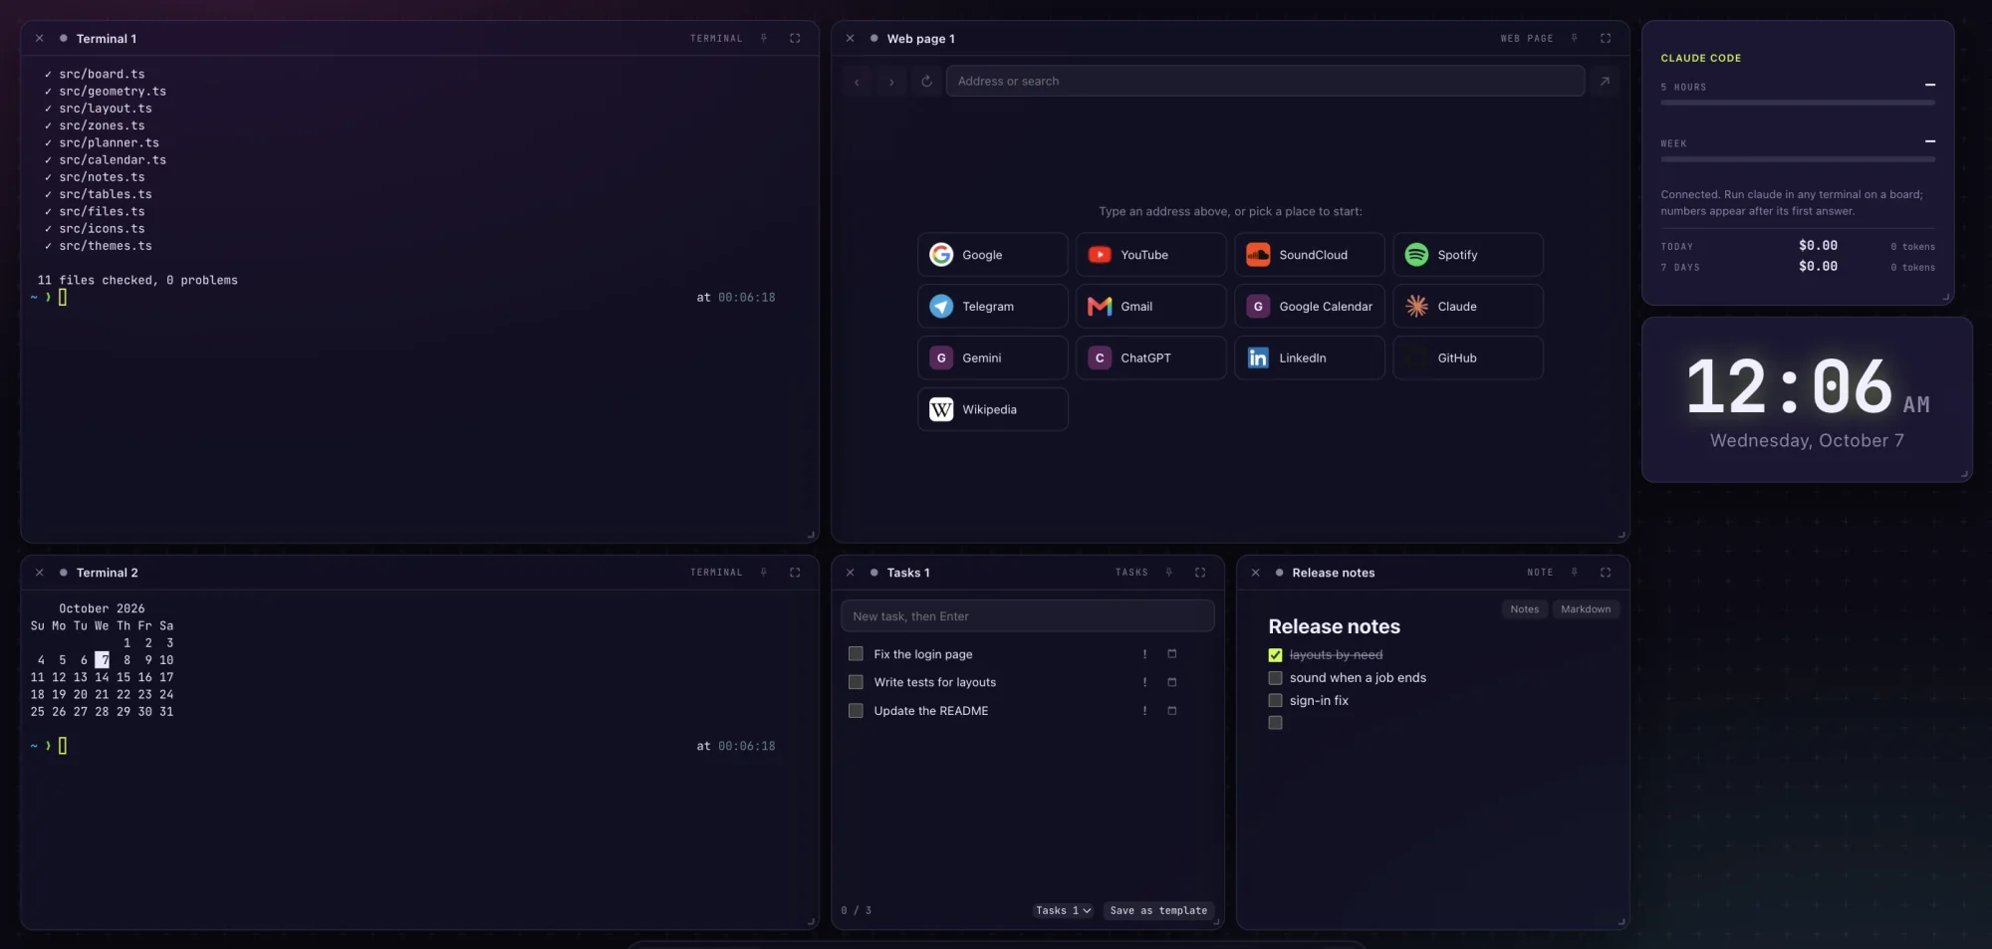Reload the web page panel

click(926, 82)
